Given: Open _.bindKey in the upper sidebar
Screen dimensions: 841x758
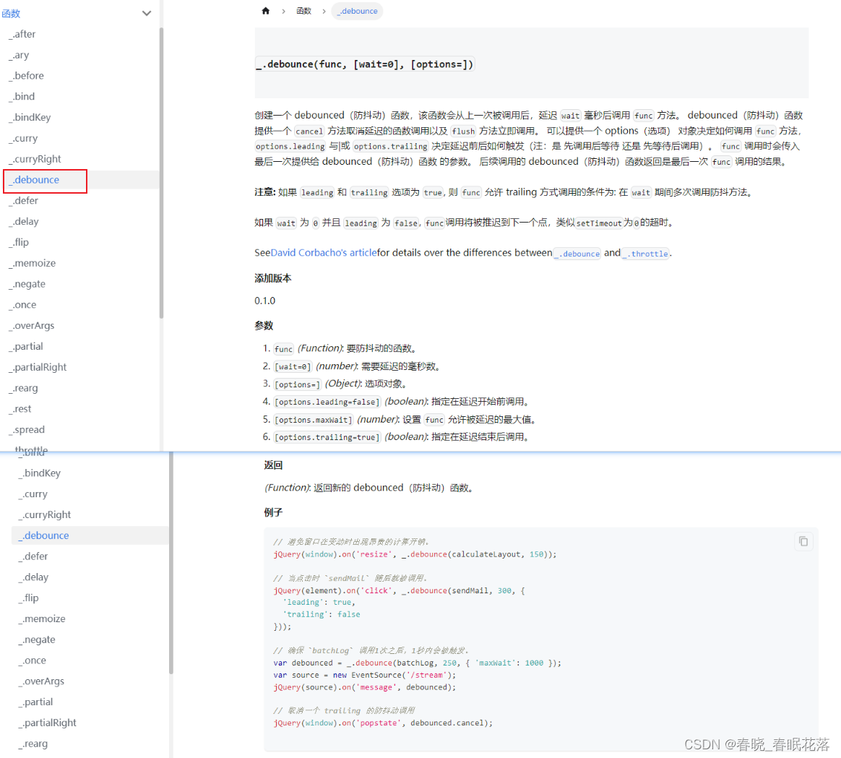Looking at the screenshot, I should pyautogui.click(x=30, y=118).
